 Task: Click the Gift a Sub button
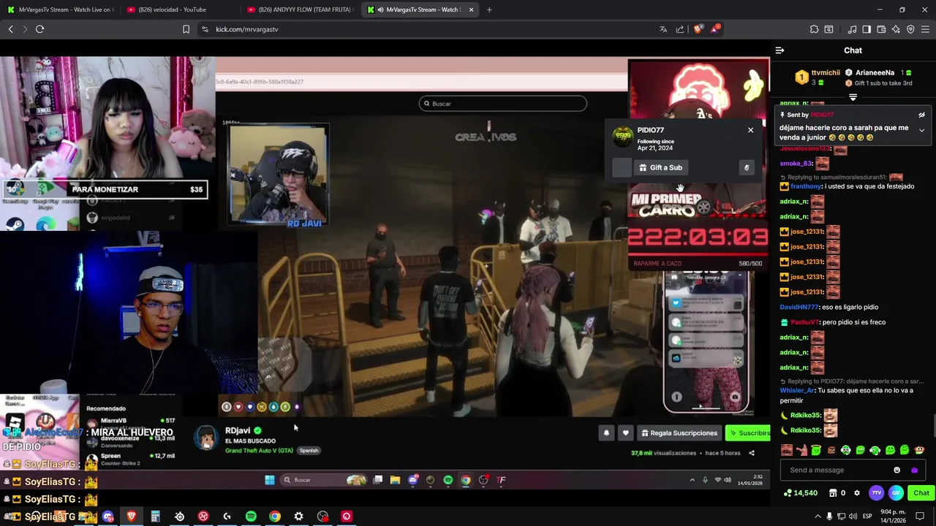[660, 167]
